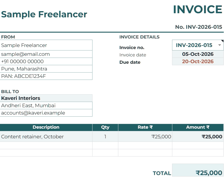Click the +91 00000 00000 phone cell
This screenshot has width=224, height=178.
click(x=46, y=61)
